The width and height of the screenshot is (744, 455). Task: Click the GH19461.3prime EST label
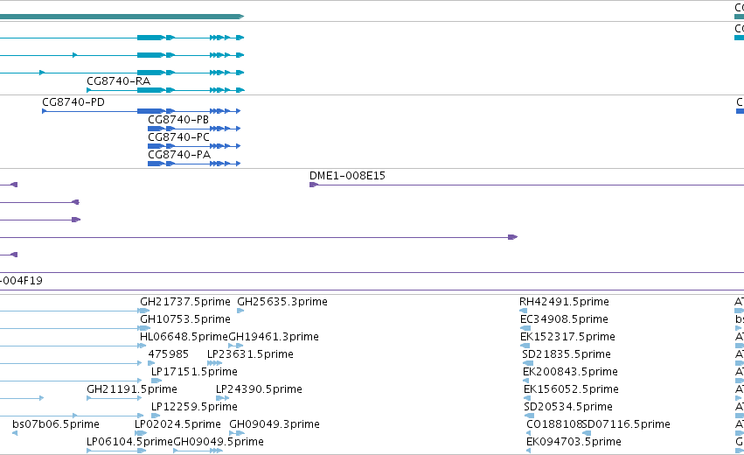274,337
